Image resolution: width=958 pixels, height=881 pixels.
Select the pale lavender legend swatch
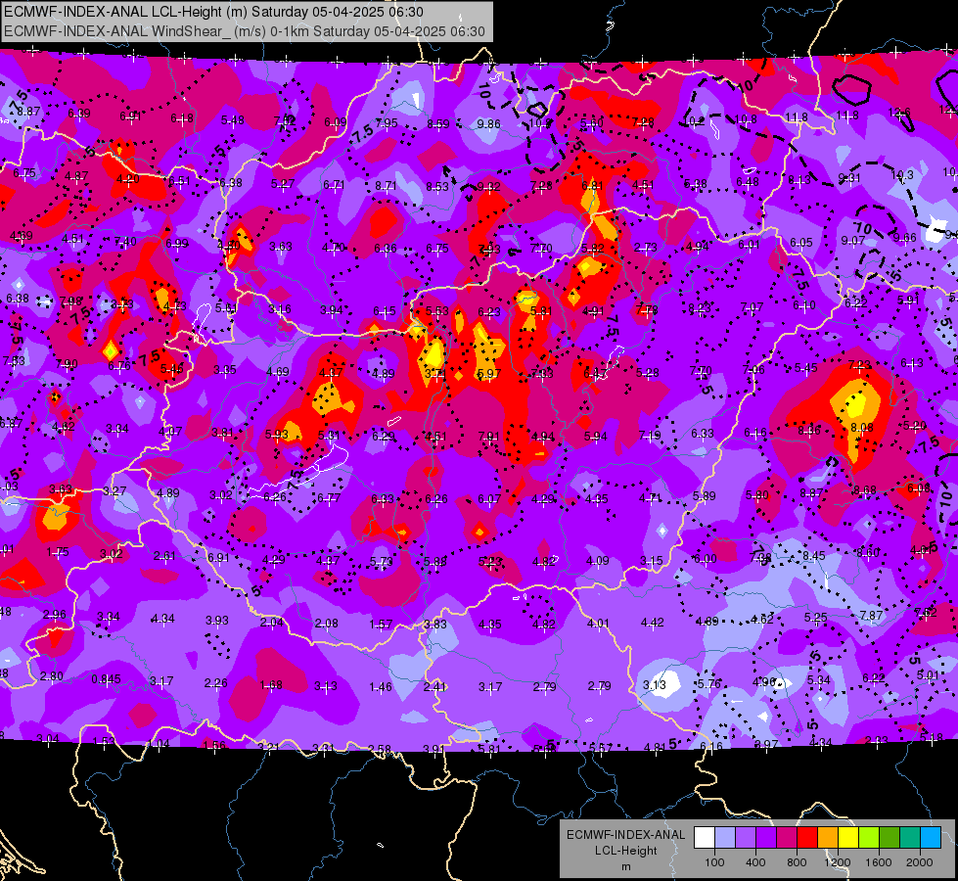click(x=724, y=838)
